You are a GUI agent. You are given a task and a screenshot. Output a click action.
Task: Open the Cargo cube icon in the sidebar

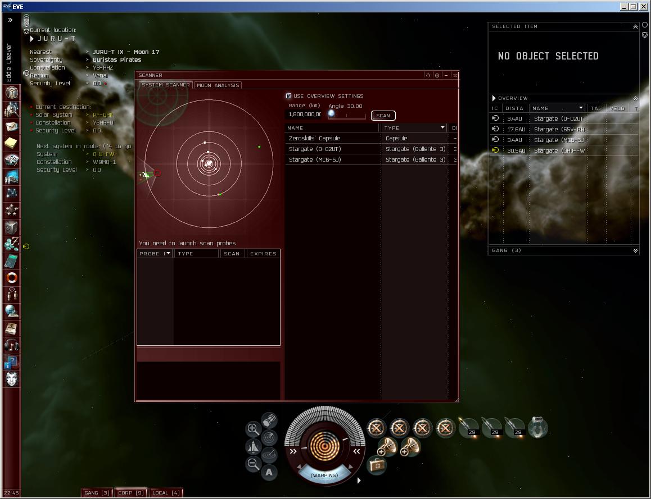pos(12,227)
